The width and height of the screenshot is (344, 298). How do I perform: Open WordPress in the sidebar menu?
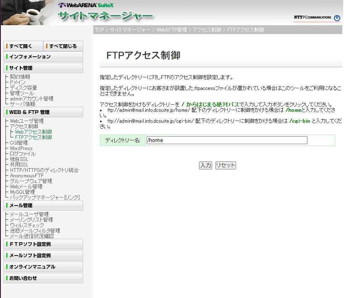21,148
